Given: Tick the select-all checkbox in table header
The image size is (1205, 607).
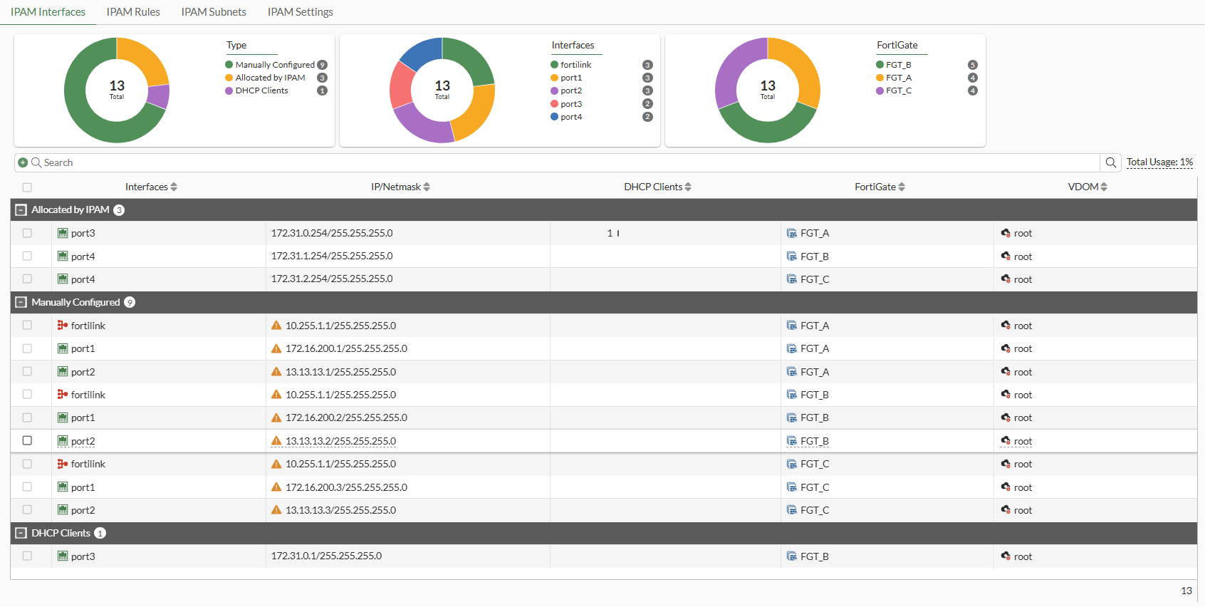Looking at the screenshot, I should [x=27, y=187].
